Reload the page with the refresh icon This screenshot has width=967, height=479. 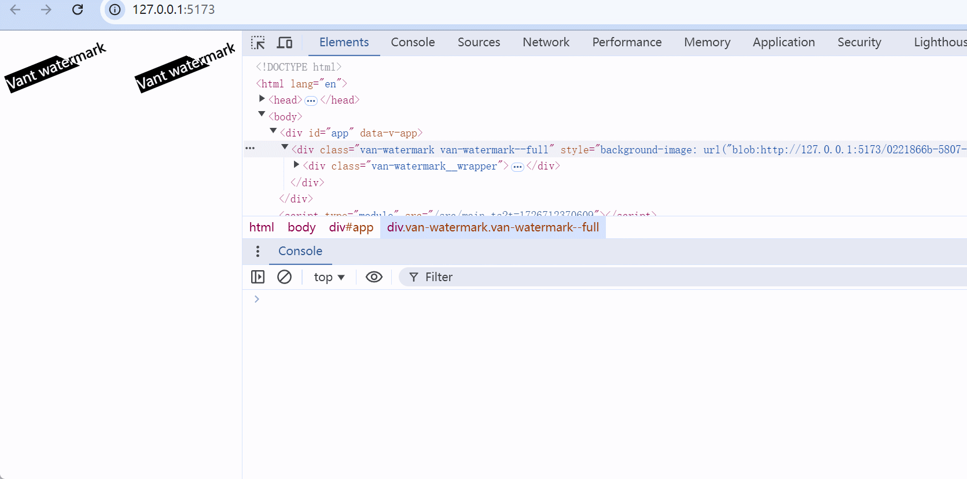tap(78, 10)
